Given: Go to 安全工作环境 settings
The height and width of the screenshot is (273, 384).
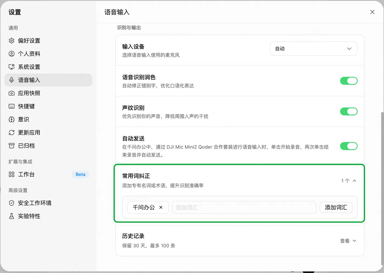Looking at the screenshot, I should point(48,203).
